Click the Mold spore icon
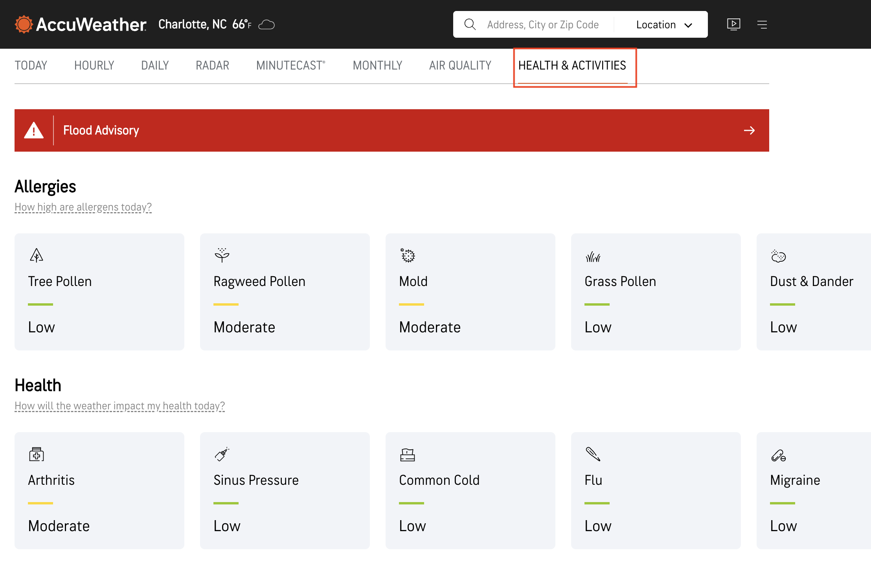This screenshot has height=572, width=871. 408,255
